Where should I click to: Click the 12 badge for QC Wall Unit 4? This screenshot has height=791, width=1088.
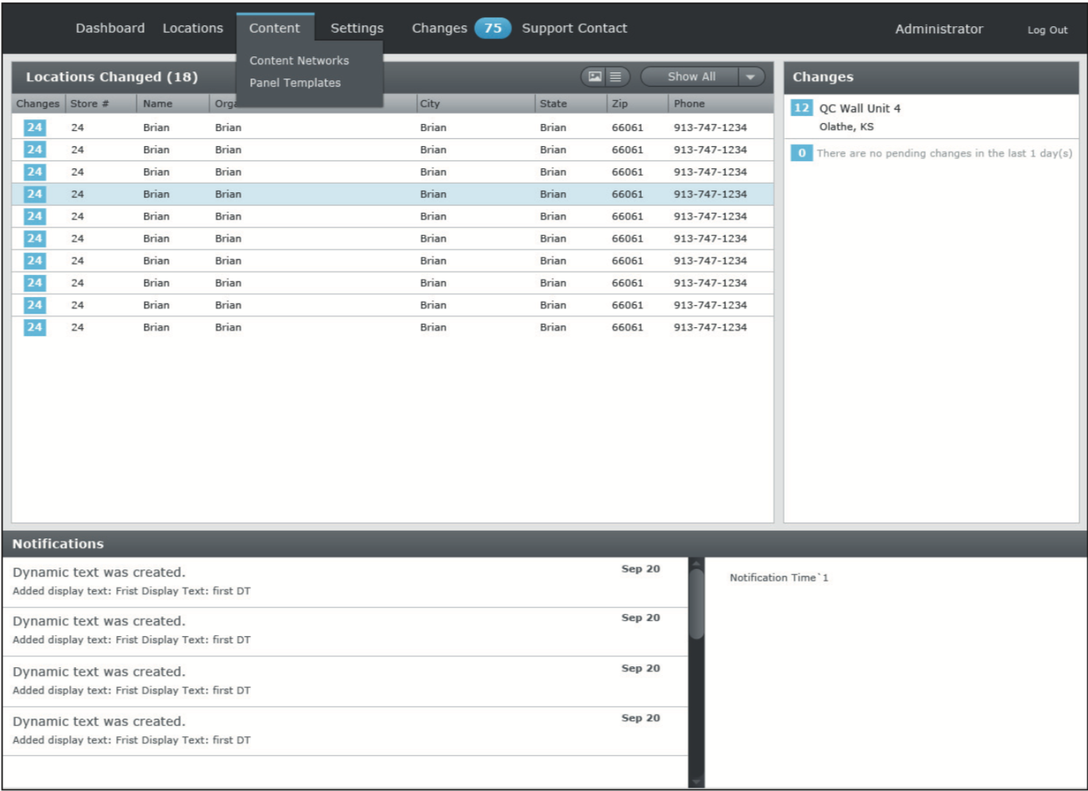coord(801,108)
